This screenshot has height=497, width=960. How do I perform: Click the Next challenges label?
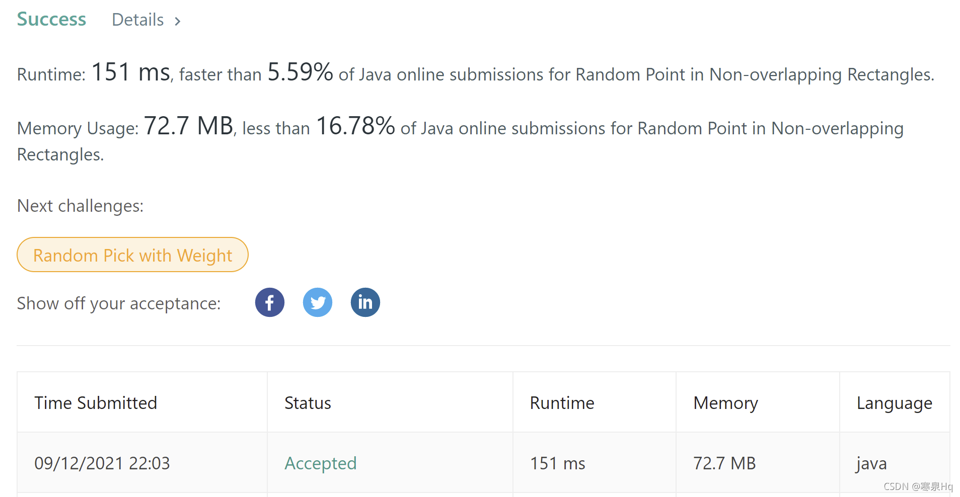[80, 206]
